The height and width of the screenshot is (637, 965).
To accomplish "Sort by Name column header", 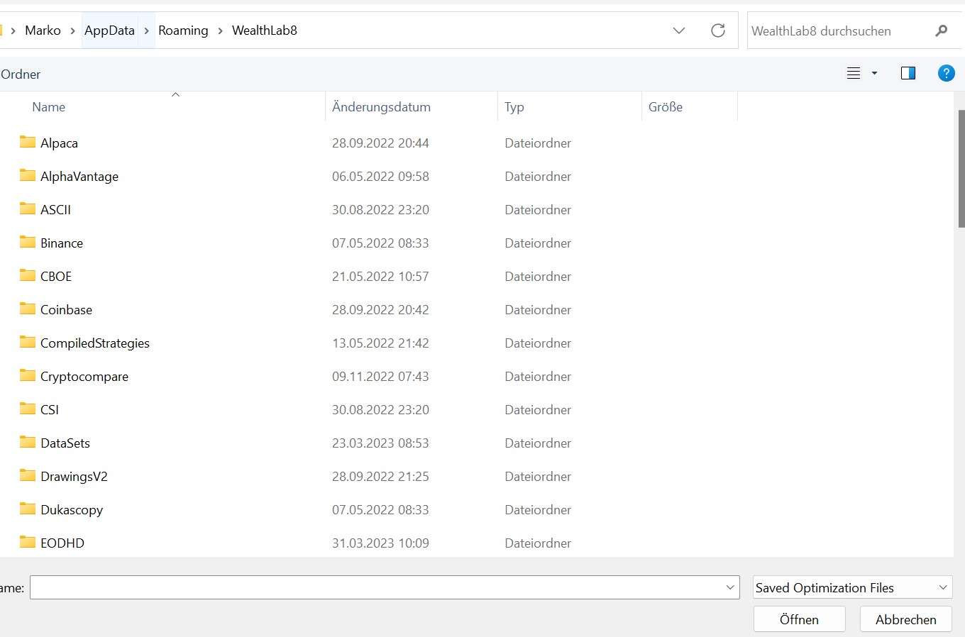I will point(49,107).
